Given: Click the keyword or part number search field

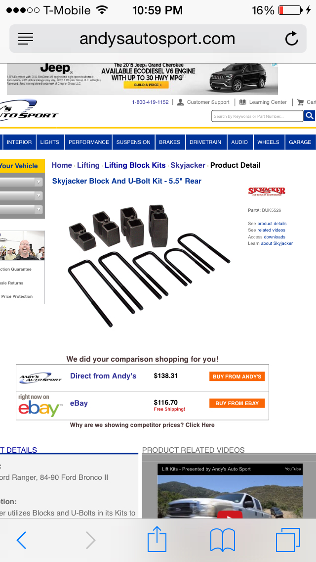Looking at the screenshot, I should click(x=257, y=116).
